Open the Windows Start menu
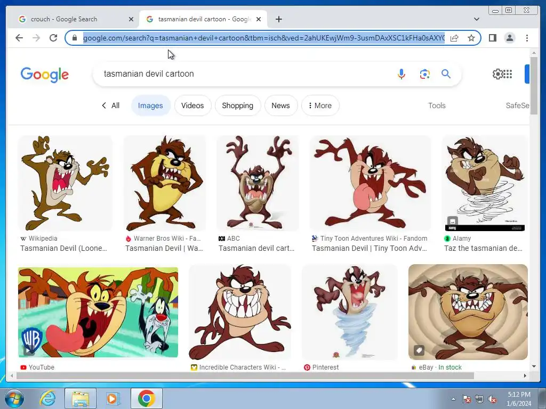This screenshot has height=409, width=546. 14,398
